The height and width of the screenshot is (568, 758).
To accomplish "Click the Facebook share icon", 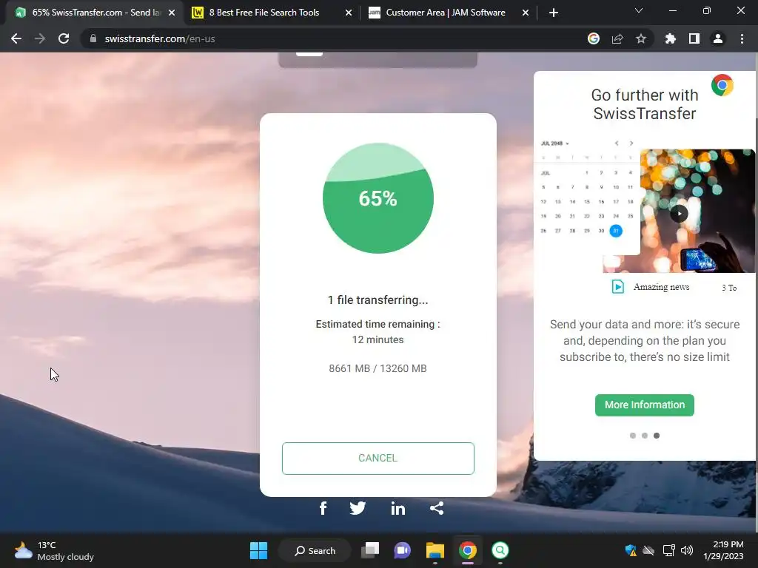I will [323, 508].
